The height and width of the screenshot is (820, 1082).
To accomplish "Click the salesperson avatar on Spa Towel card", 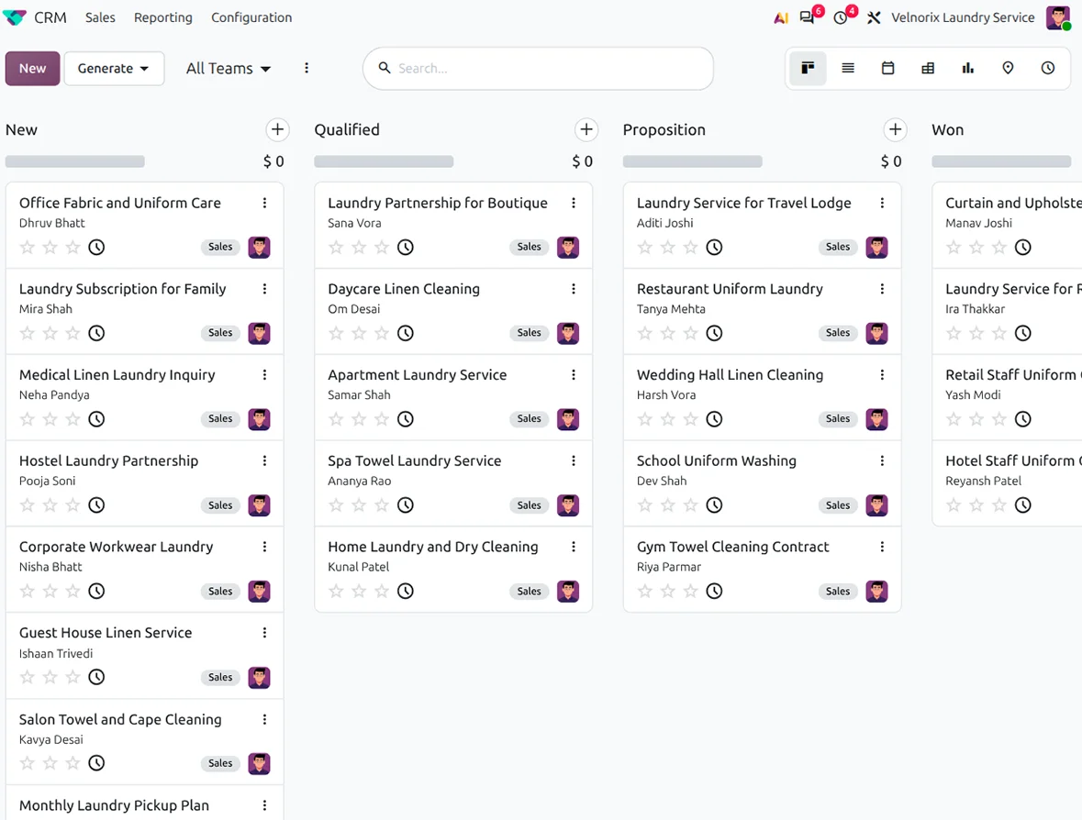I will [x=568, y=505].
